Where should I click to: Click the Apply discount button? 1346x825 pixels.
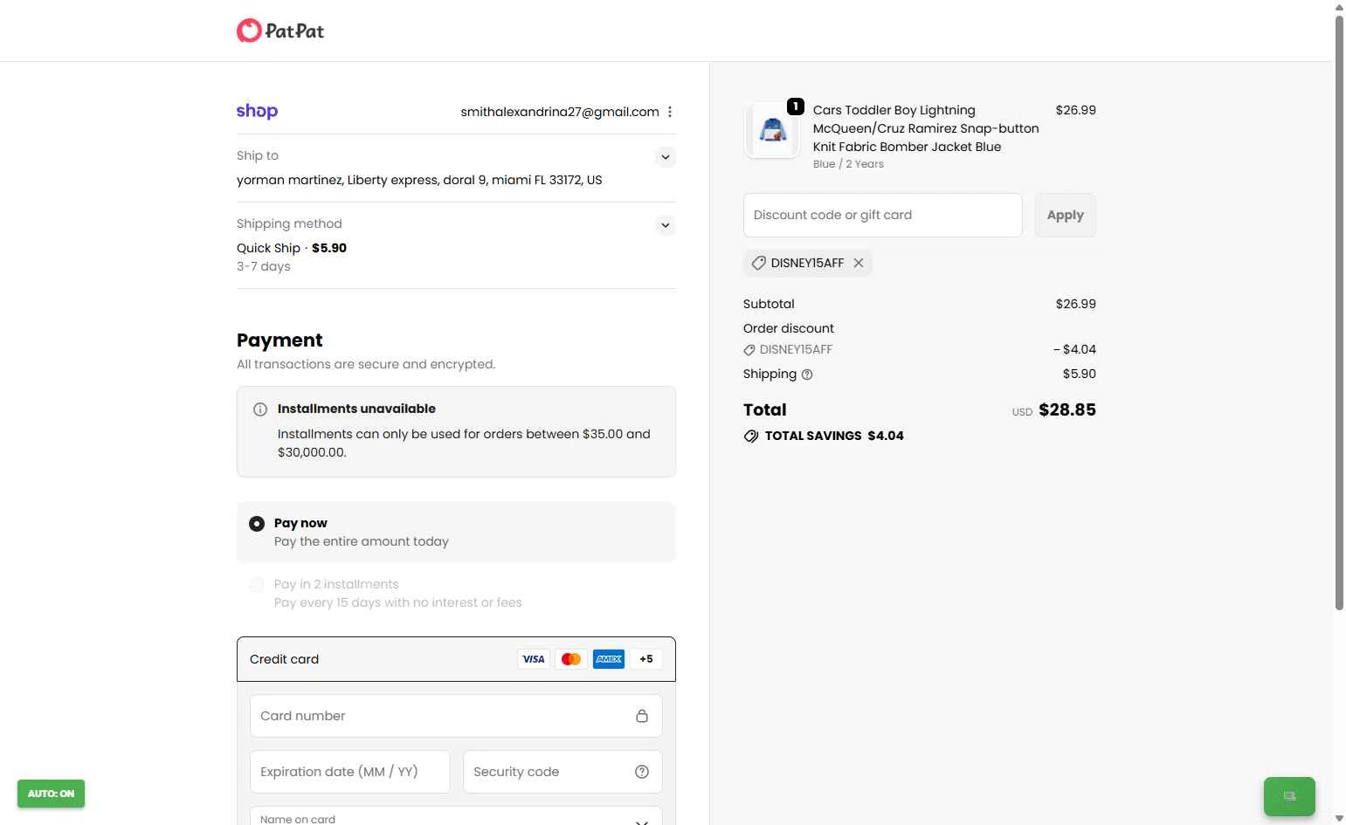coord(1065,215)
